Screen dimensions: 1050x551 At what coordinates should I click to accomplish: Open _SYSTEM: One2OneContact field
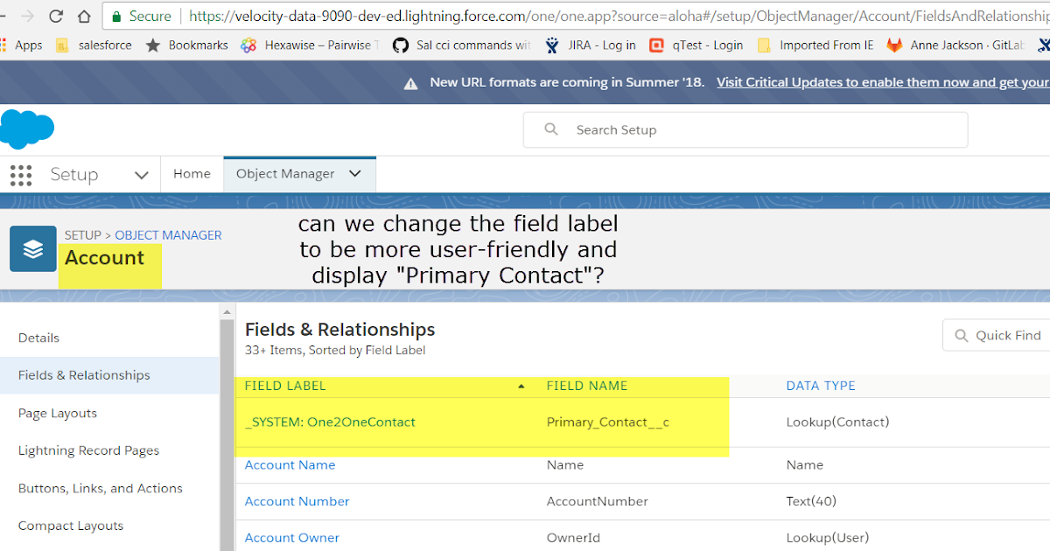point(330,422)
